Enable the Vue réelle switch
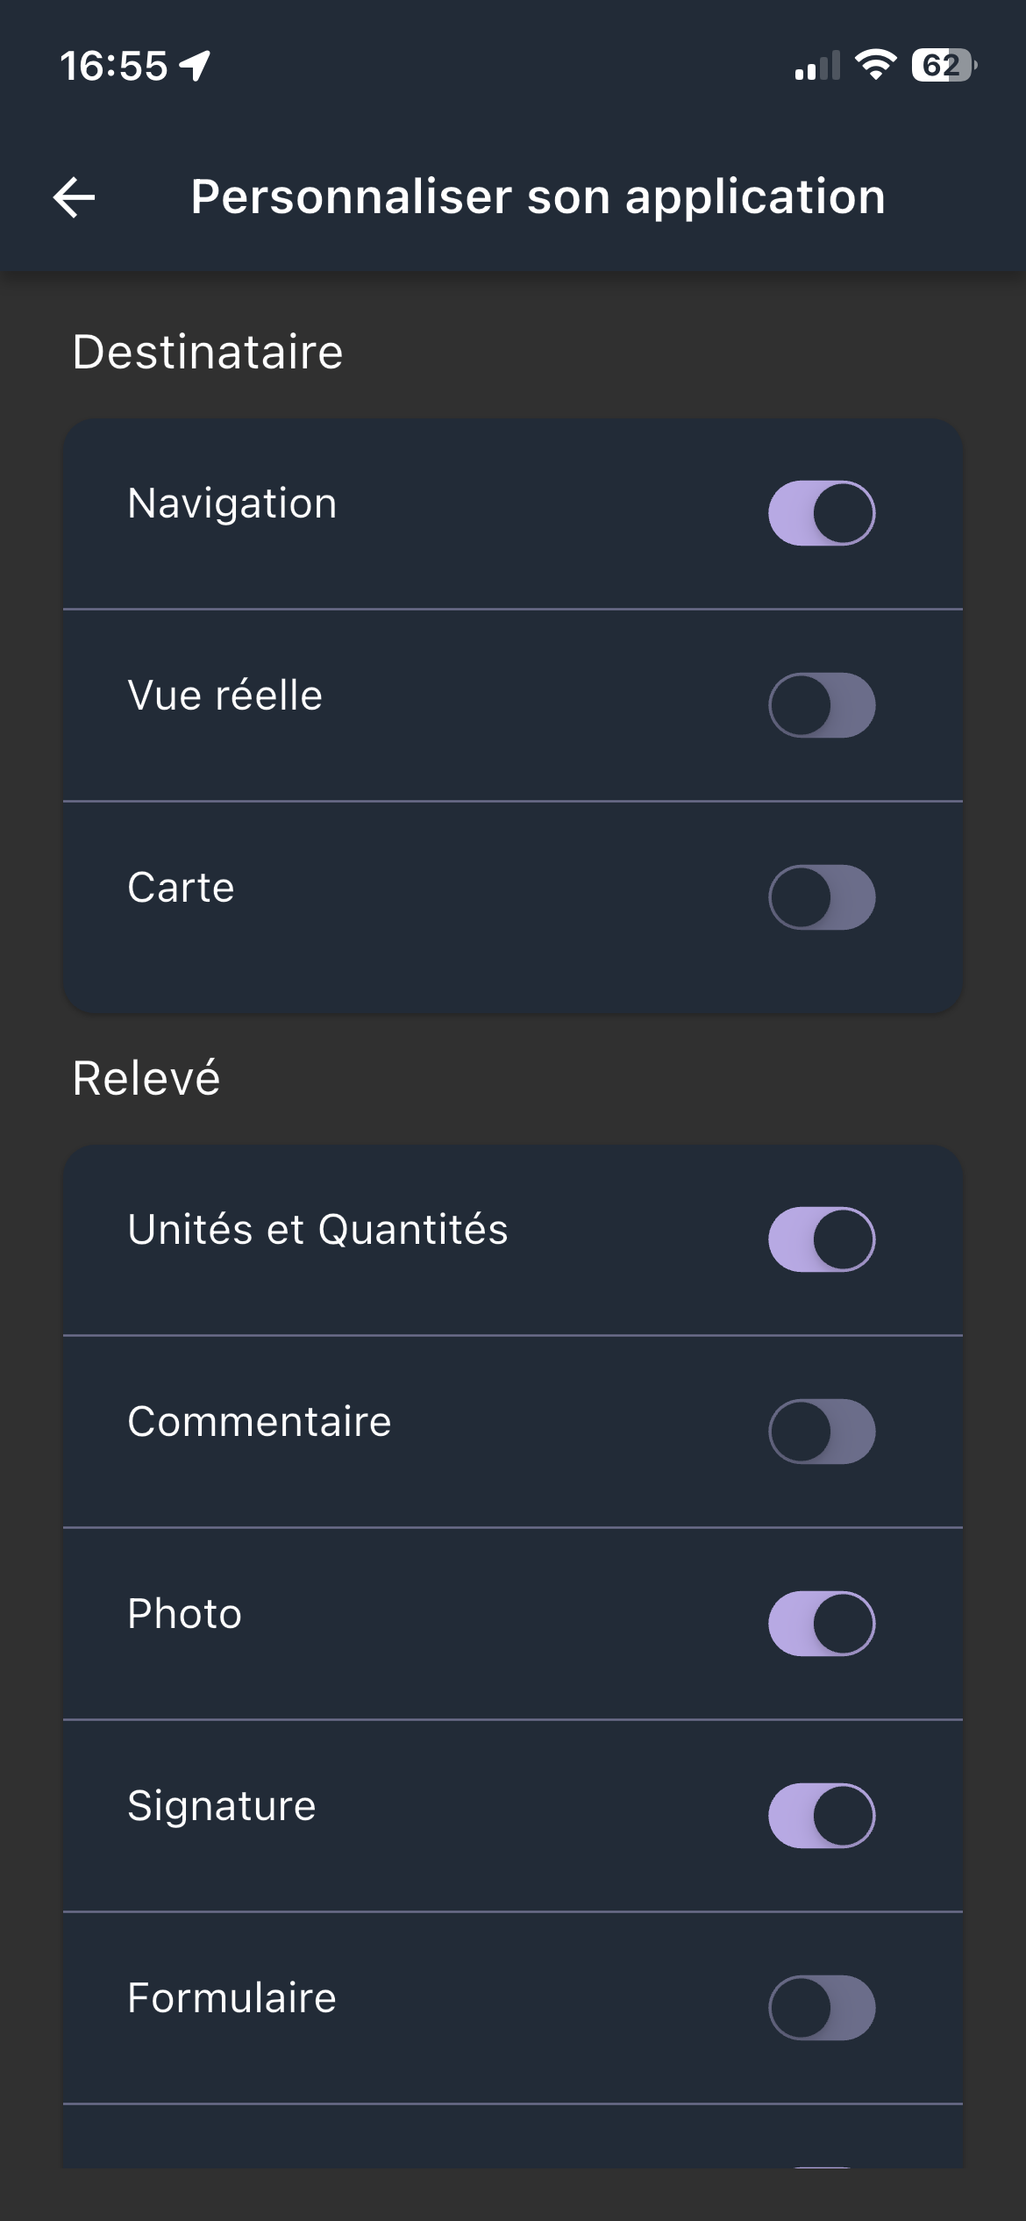The image size is (1026, 2221). point(822,705)
